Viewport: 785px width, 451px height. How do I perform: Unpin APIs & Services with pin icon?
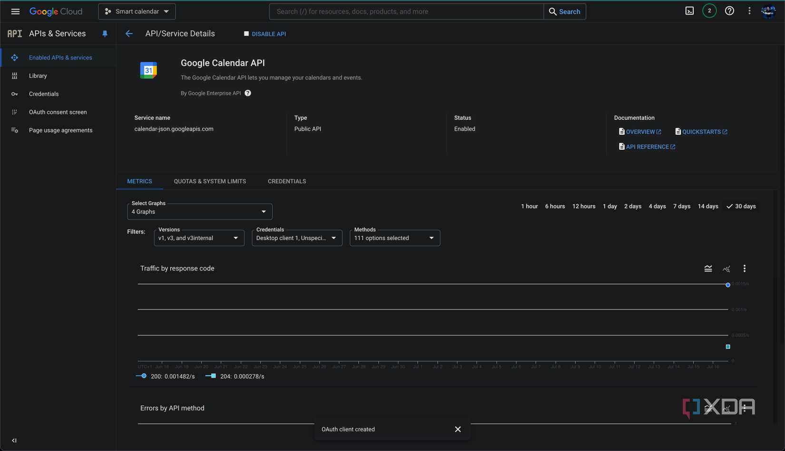pos(105,34)
